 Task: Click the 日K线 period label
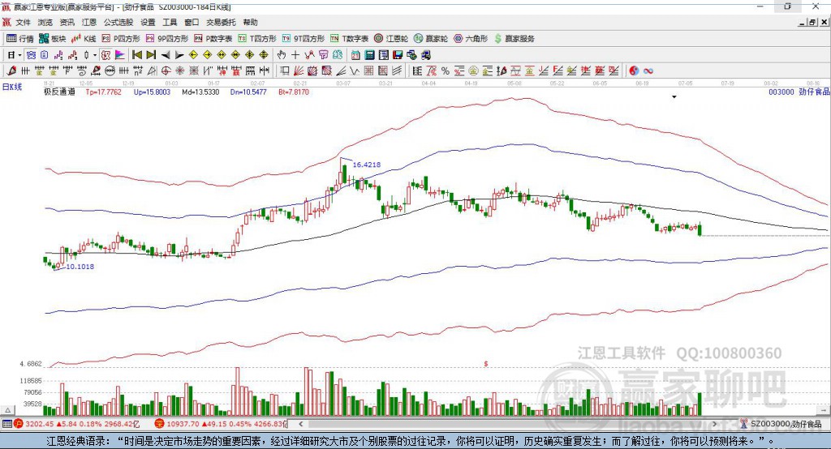click(12, 87)
